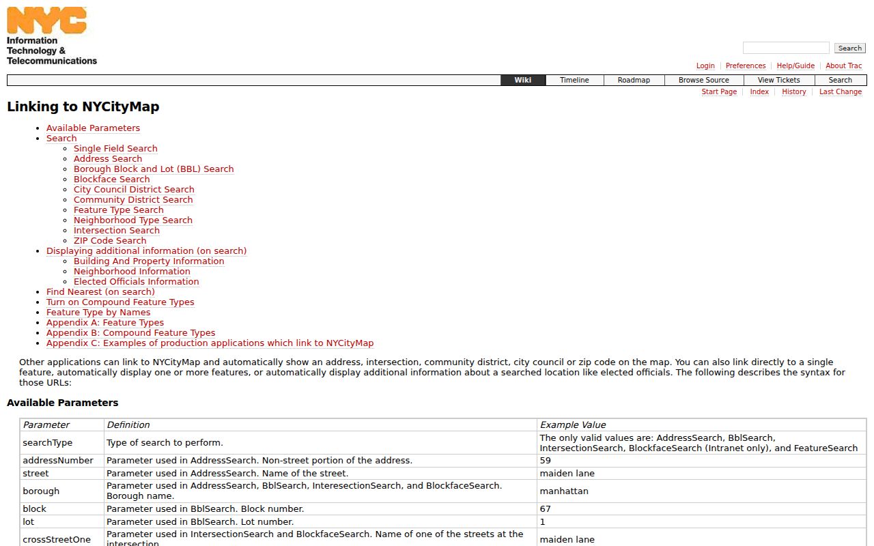Open the Browse Source tab

703,80
